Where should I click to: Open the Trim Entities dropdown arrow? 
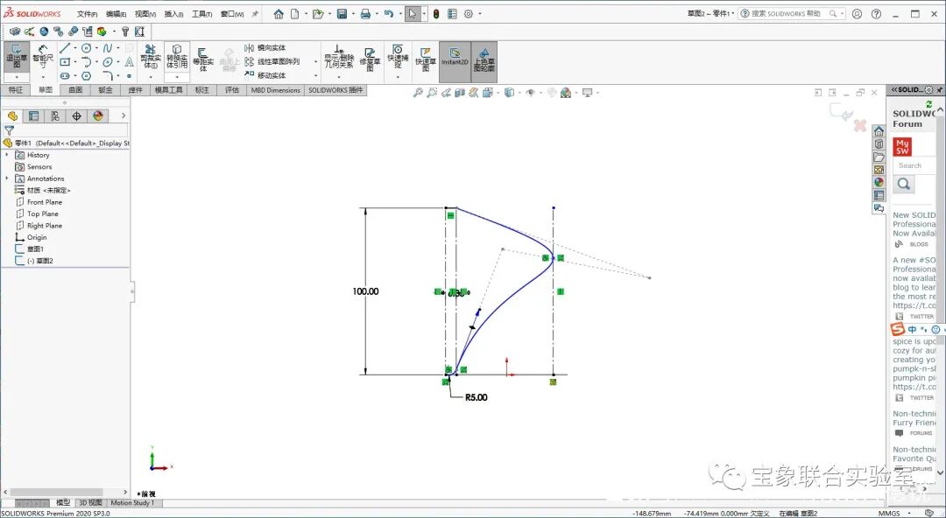(x=151, y=77)
